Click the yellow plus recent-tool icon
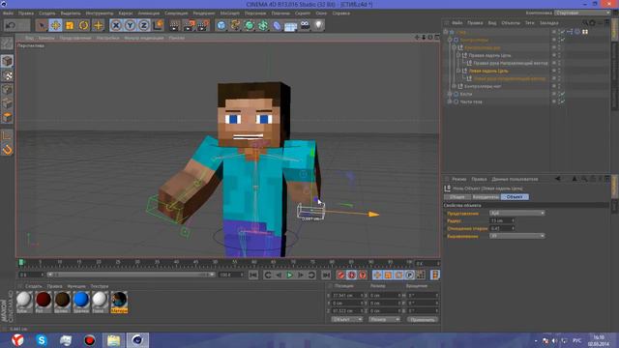The height and width of the screenshot is (348, 619). [98, 26]
